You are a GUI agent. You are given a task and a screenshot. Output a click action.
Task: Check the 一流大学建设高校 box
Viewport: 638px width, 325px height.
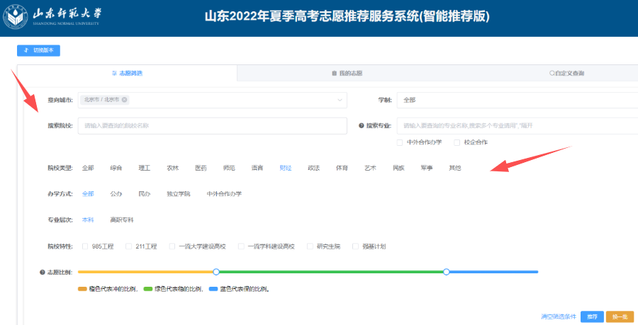point(172,246)
